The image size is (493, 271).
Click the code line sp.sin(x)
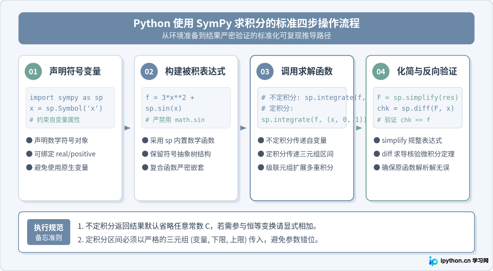164,108
